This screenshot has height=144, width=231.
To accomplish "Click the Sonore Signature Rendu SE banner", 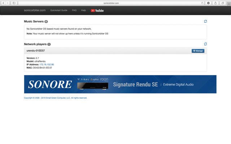I will (120, 84).
